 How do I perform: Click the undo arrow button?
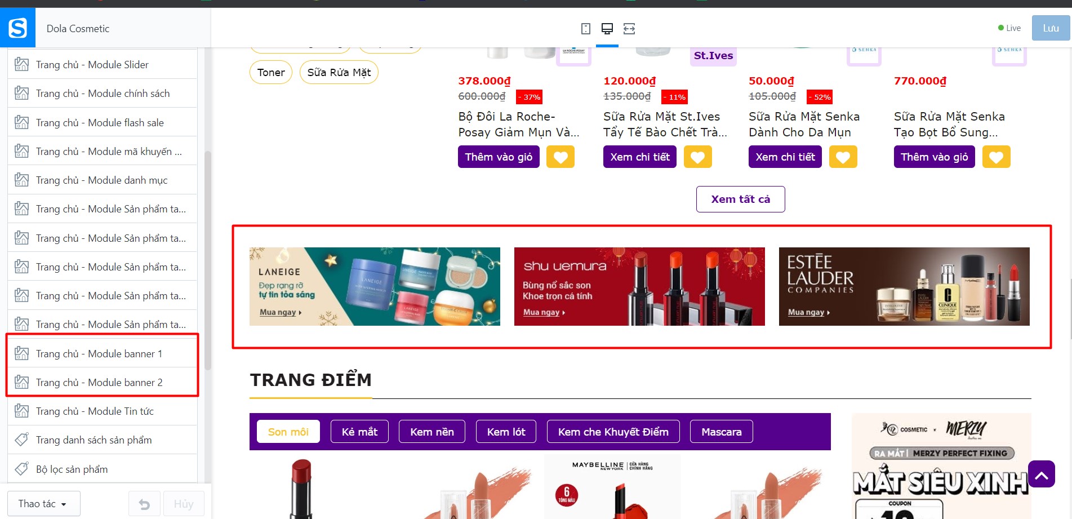pyautogui.click(x=144, y=504)
